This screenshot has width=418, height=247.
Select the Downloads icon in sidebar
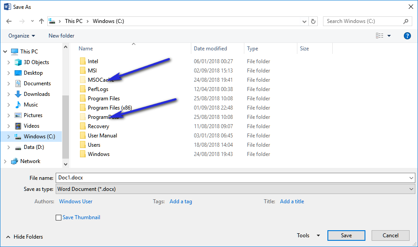(18, 94)
